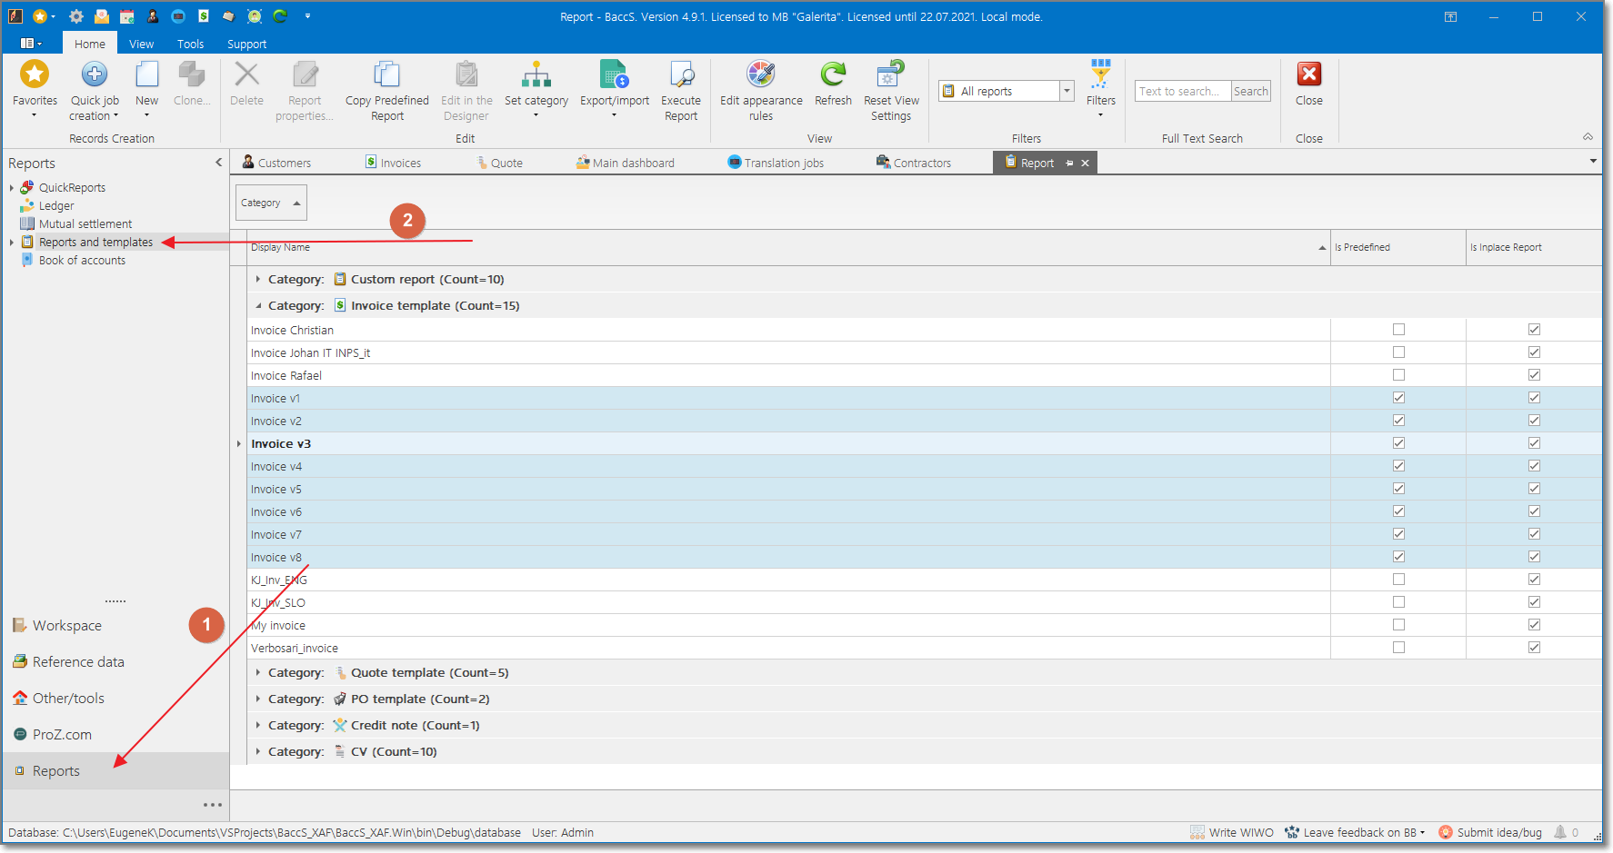Switch to the Customers document tab

click(x=276, y=163)
